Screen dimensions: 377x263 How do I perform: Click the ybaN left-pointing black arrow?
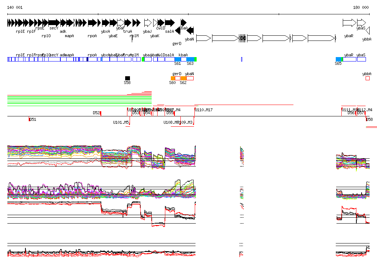coord(190,31)
